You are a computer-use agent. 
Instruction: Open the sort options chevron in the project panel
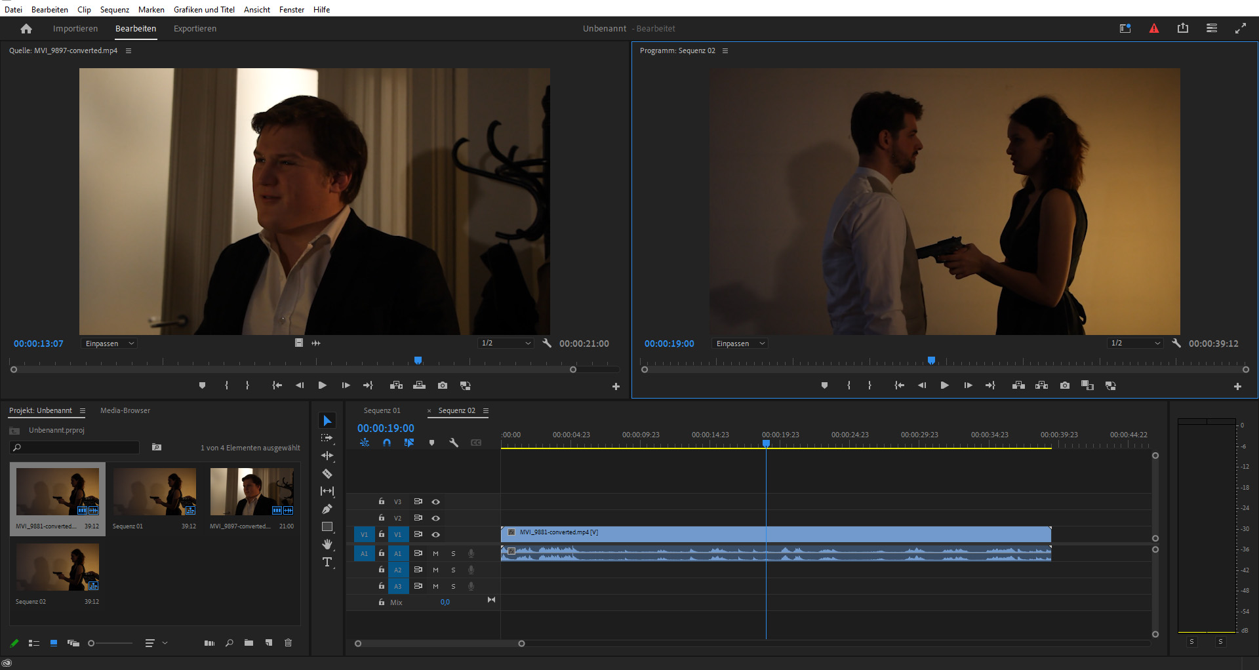165,643
